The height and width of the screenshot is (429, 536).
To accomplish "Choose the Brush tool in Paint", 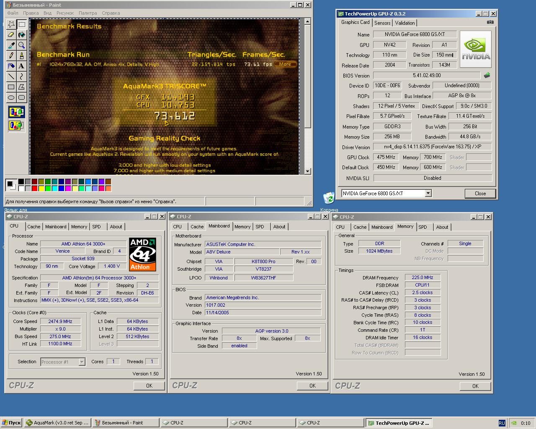I will point(22,56).
